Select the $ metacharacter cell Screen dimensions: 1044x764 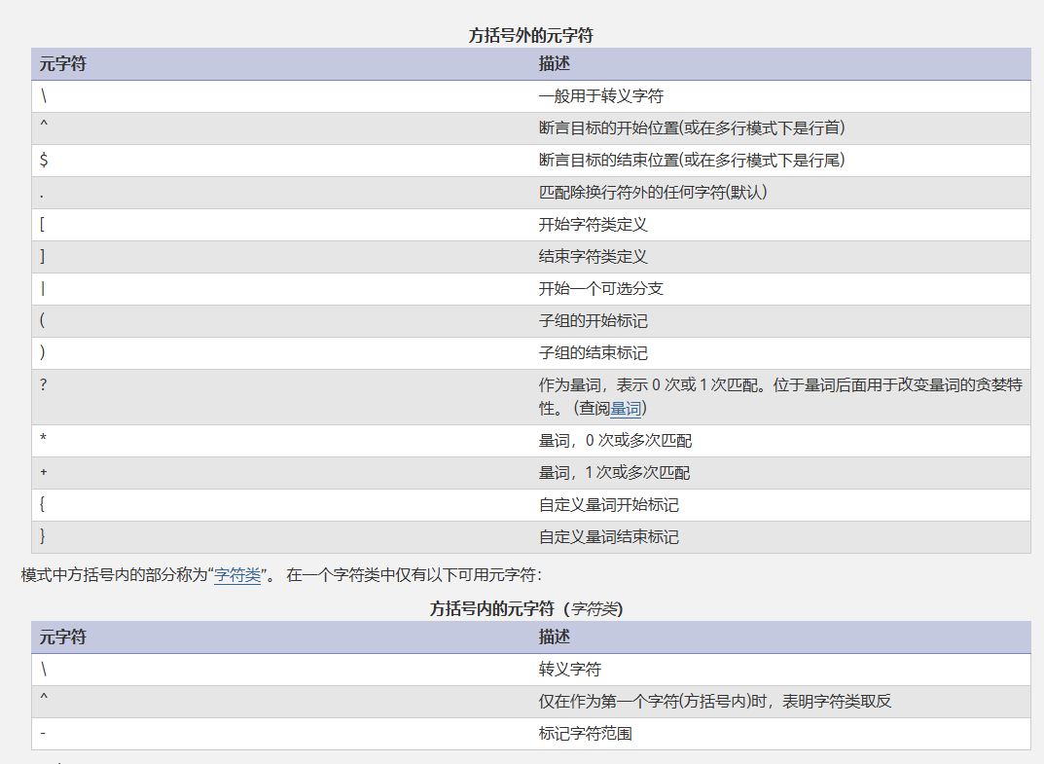tap(44, 161)
